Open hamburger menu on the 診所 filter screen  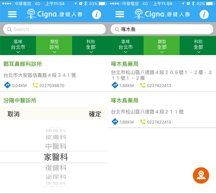tap(12, 14)
